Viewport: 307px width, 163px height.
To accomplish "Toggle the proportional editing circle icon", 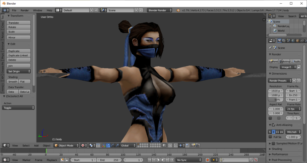I will [x=170, y=146].
